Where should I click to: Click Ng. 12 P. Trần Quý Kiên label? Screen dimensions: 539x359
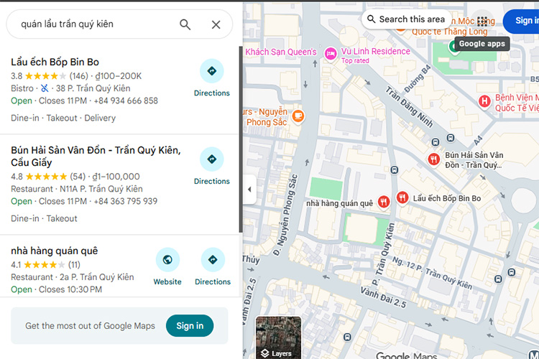[432, 273]
